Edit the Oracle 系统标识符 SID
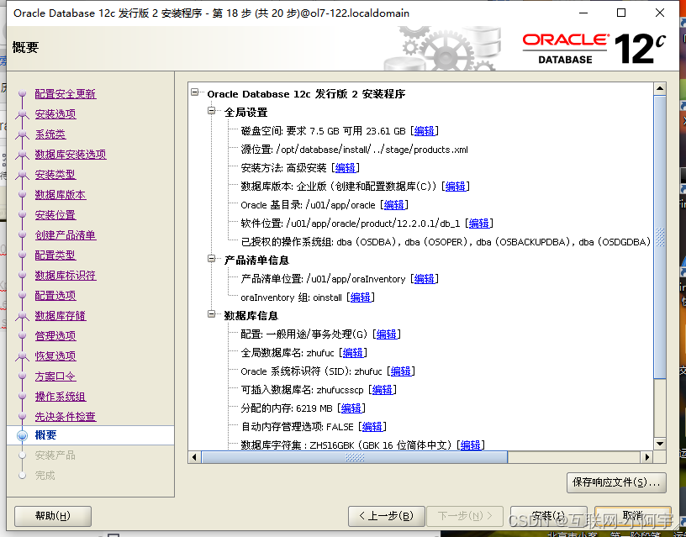The width and height of the screenshot is (686, 537). point(401,371)
